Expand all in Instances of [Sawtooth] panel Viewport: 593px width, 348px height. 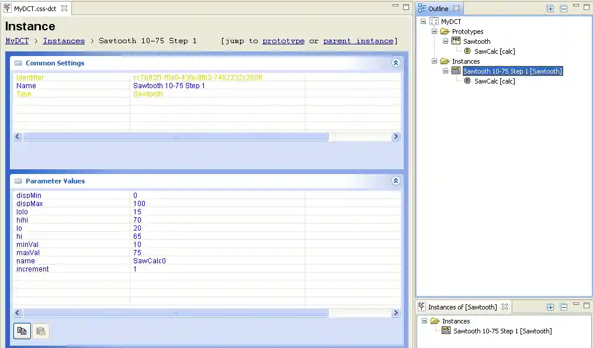coord(550,307)
